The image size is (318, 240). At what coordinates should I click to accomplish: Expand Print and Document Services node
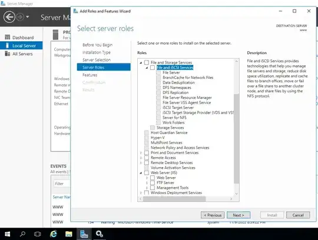pyautogui.click(x=141, y=153)
